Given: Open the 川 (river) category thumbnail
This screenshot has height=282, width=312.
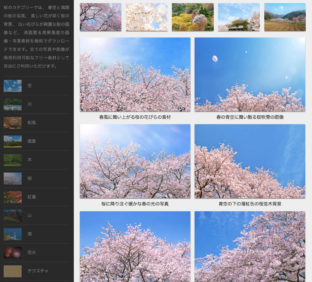Looking at the screenshot, I should click(13, 104).
